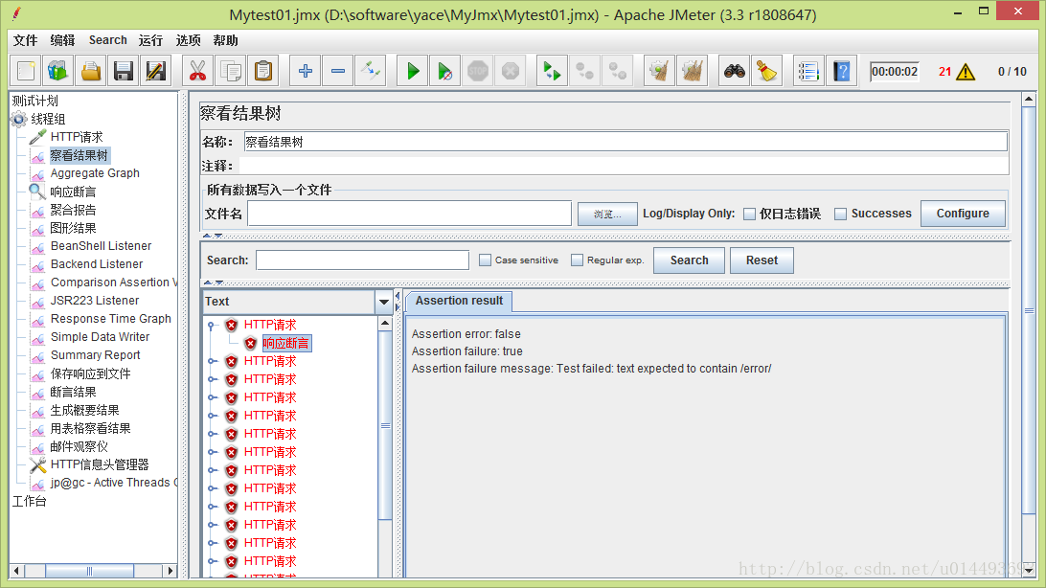Open Help with question mark icon
The image size is (1046, 588).
[842, 71]
